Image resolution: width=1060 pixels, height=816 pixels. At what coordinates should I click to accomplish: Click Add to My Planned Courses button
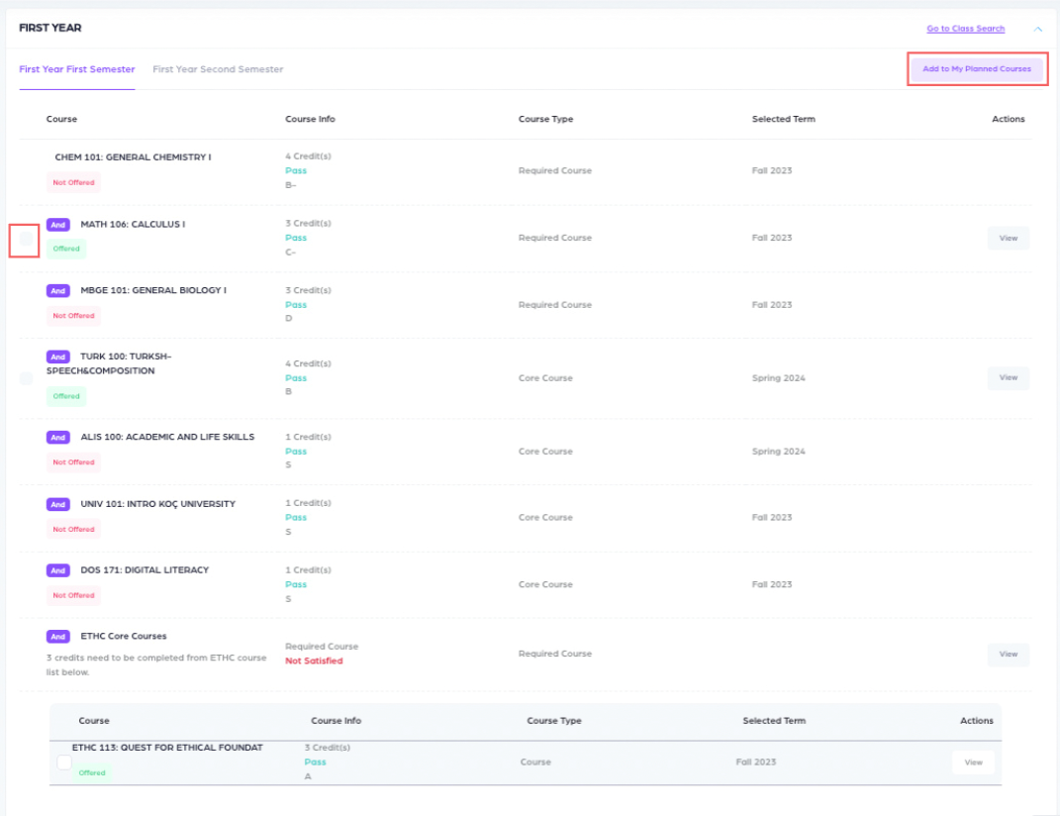(x=977, y=69)
